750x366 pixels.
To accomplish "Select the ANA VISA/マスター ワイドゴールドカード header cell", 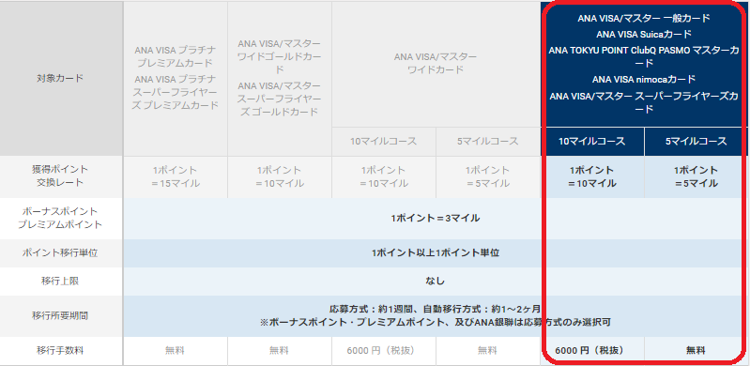I will coord(280,78).
